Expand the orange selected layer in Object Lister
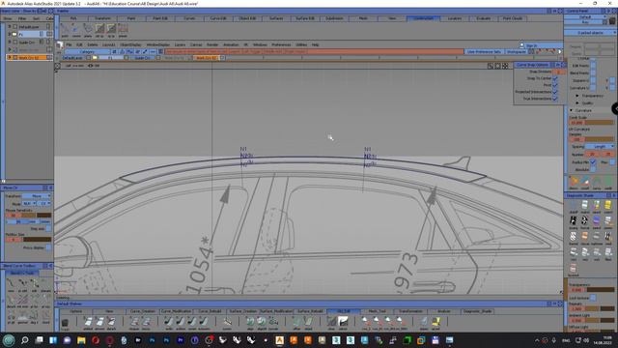This screenshot has height=348, width=618. coord(10,58)
